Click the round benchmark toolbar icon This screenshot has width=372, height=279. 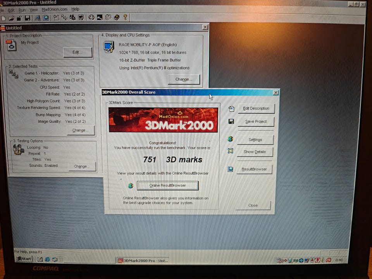tap(91, 17)
